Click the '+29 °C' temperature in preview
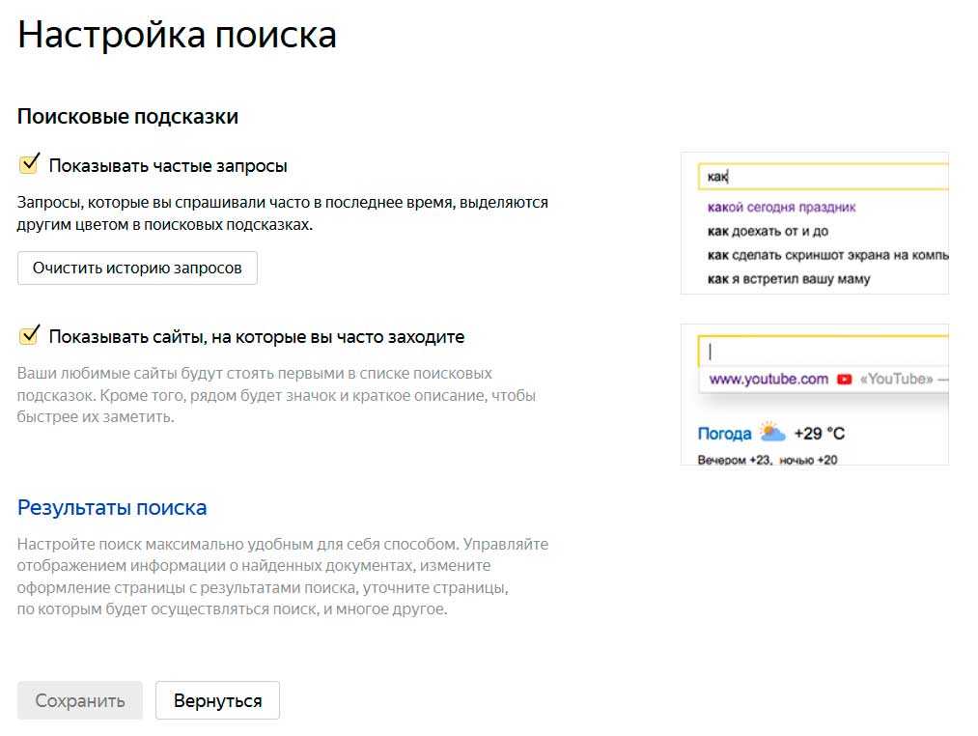This screenshot has height=736, width=978. (x=819, y=434)
